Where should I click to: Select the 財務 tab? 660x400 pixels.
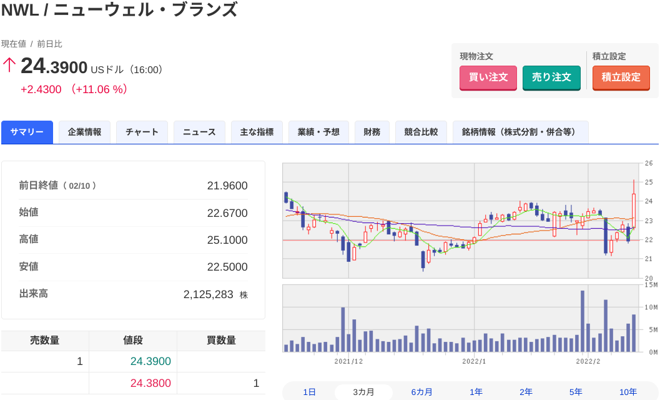pos(372,132)
